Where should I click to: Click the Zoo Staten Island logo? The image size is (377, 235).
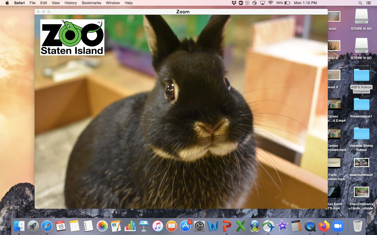pos(72,37)
